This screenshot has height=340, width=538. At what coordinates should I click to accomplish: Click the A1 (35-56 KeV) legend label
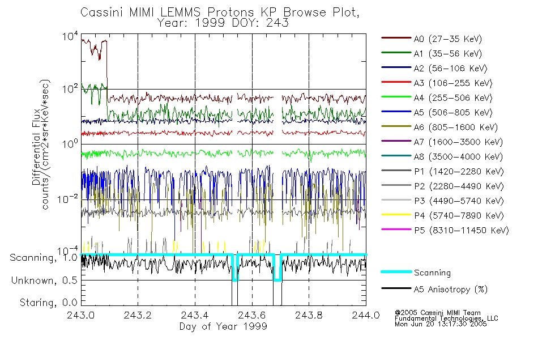[447, 54]
